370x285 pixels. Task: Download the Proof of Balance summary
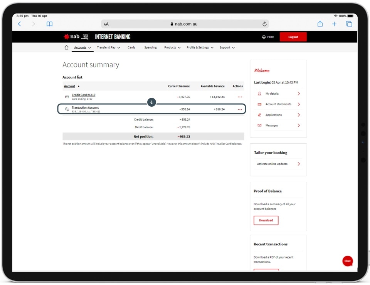(266, 220)
